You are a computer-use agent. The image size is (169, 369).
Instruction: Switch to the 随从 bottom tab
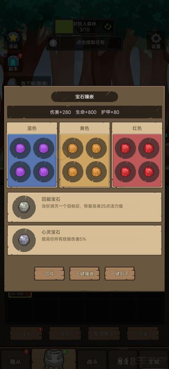(16, 361)
